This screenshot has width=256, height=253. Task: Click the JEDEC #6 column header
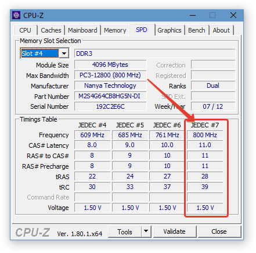[x=167, y=125]
